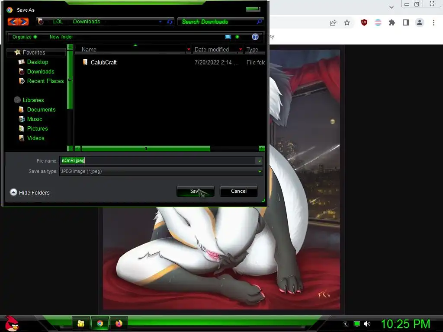The image size is (443, 332).
Task: Click the Save button
Action: 195,191
